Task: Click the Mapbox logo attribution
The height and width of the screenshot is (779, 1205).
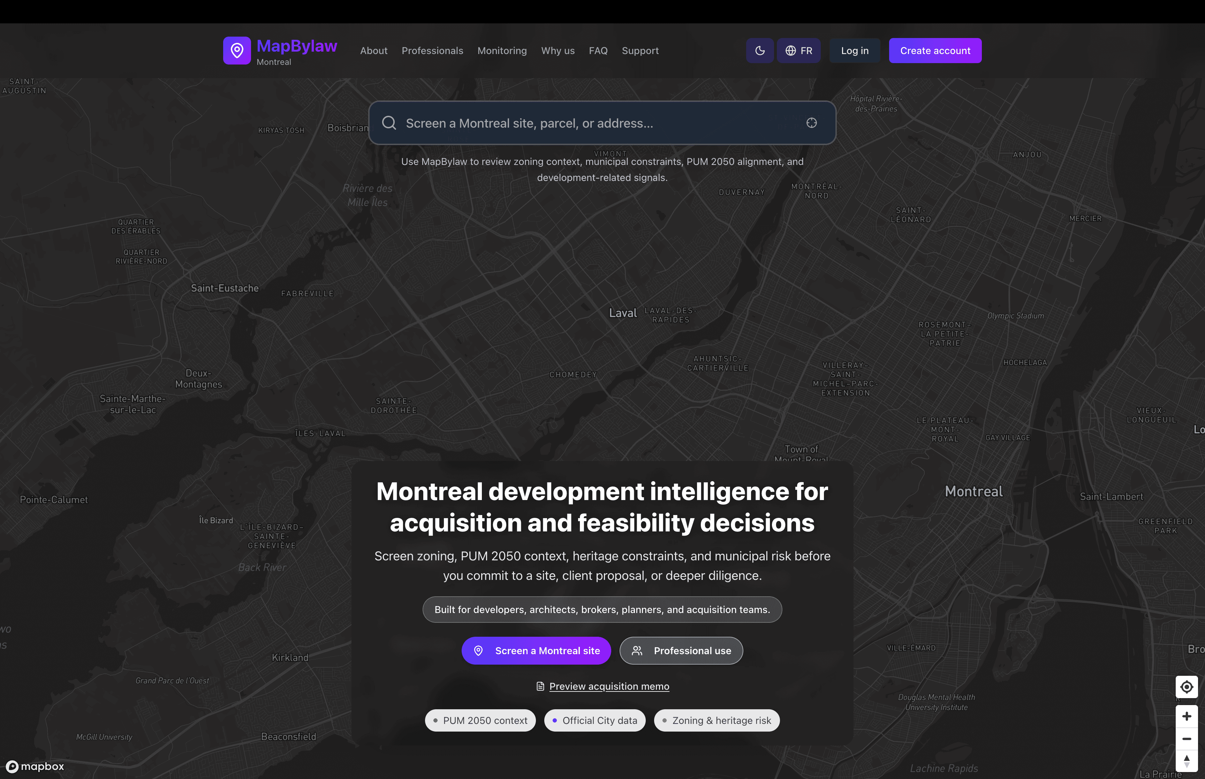Action: (35, 766)
